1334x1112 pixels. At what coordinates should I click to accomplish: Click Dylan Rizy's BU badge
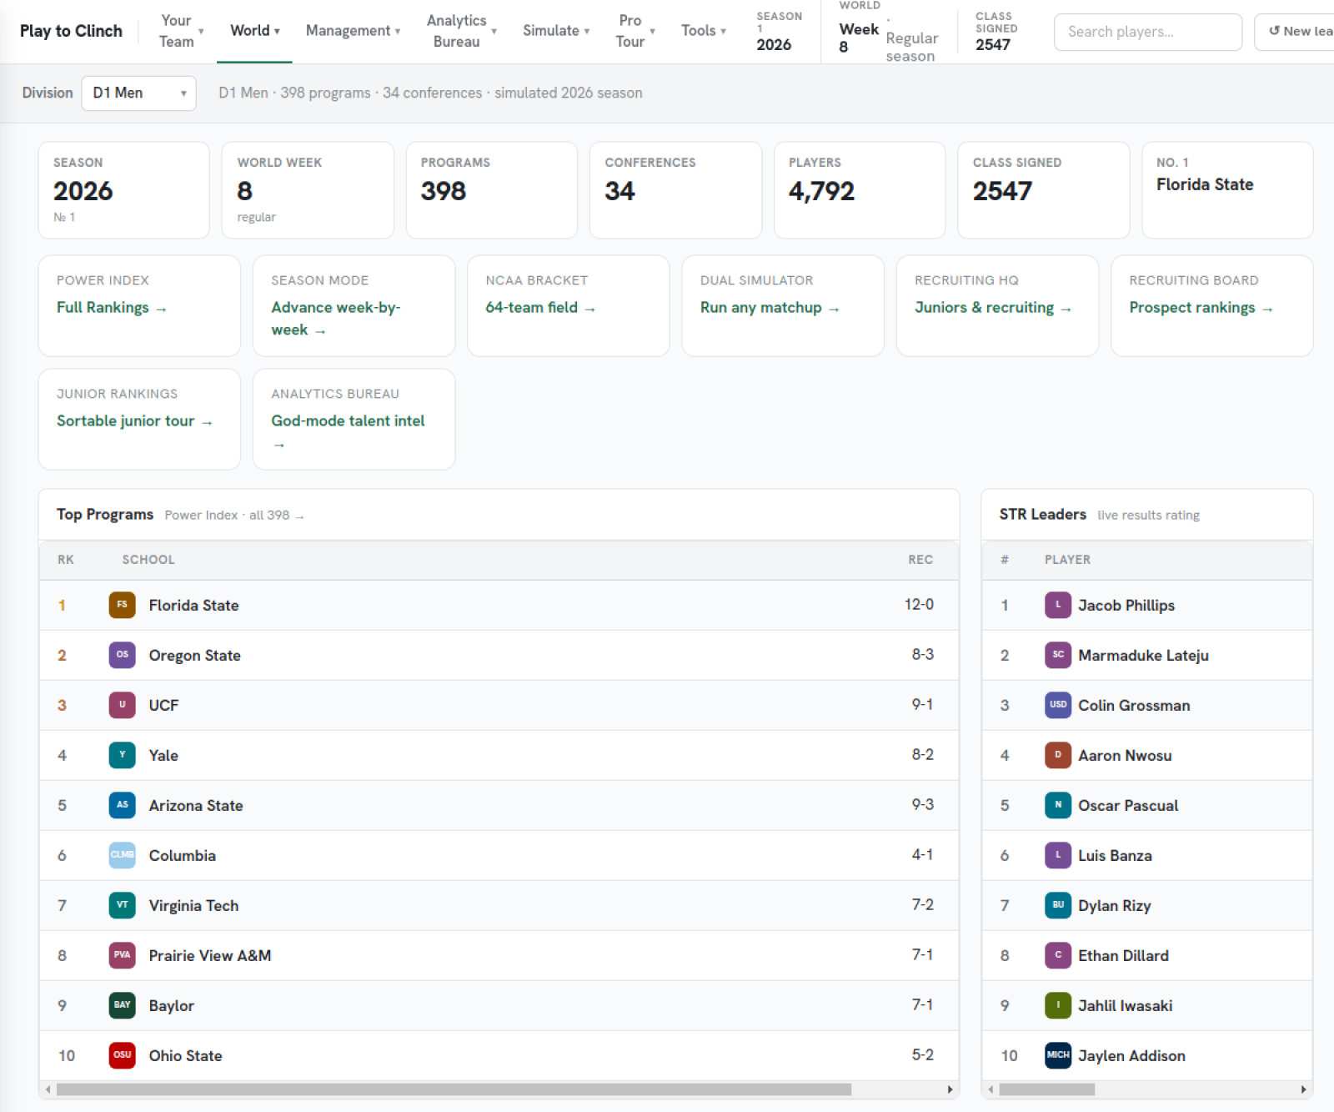1058,905
